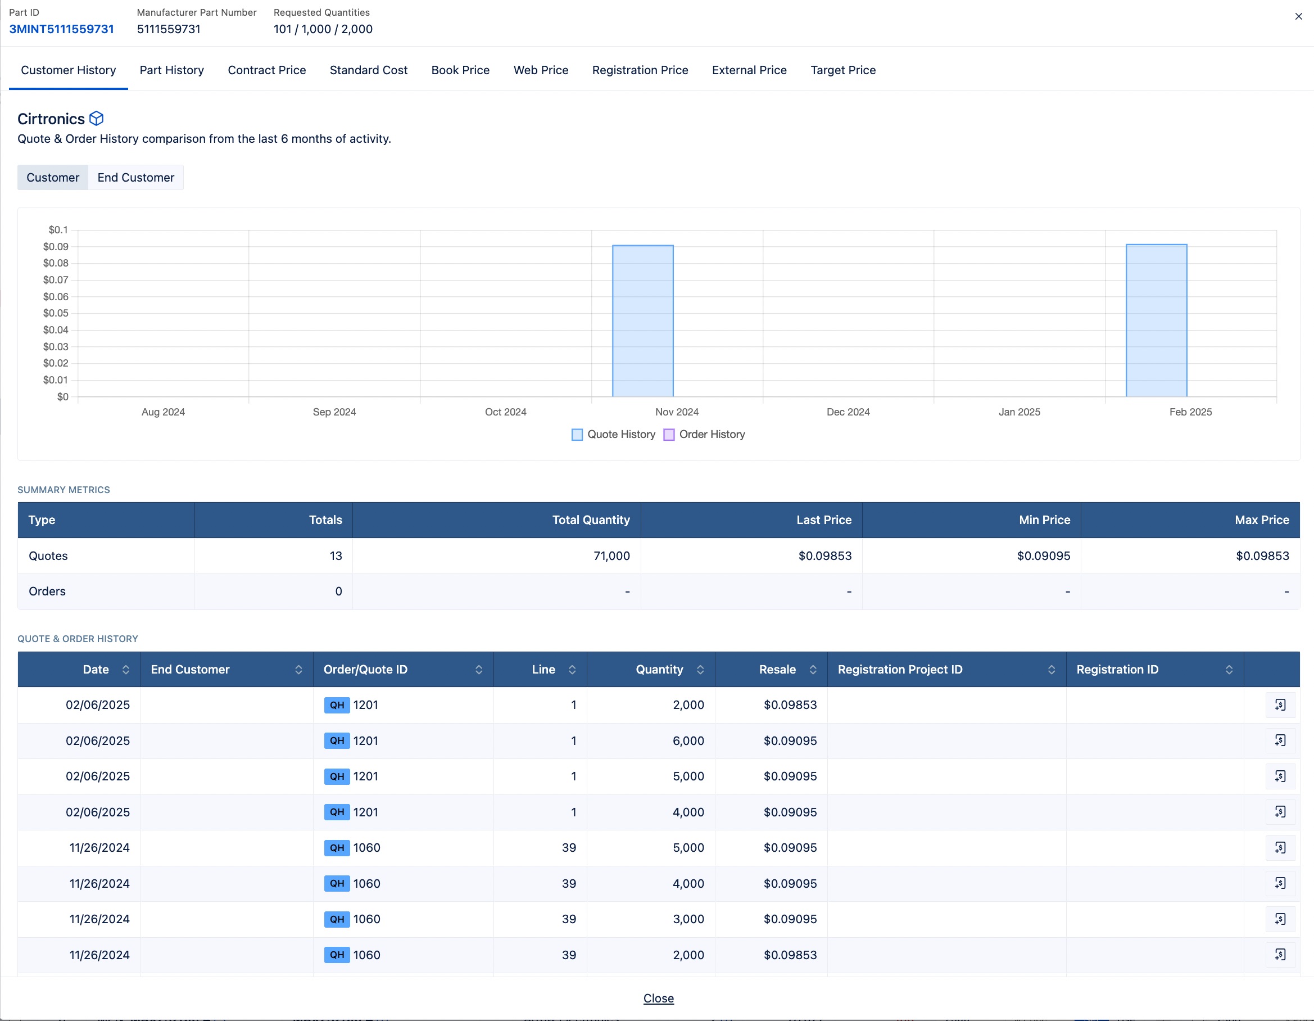Sort by Order/Quote ID column
The image size is (1314, 1021).
point(479,670)
